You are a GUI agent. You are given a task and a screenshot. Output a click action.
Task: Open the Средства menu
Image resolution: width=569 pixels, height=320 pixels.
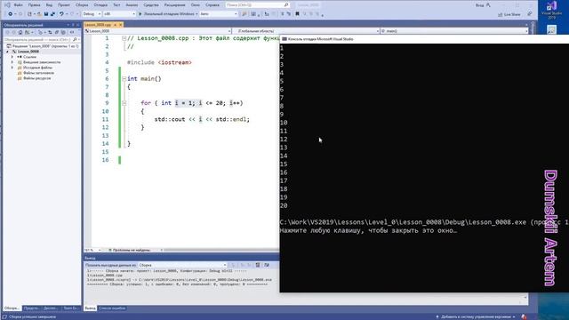click(151, 5)
